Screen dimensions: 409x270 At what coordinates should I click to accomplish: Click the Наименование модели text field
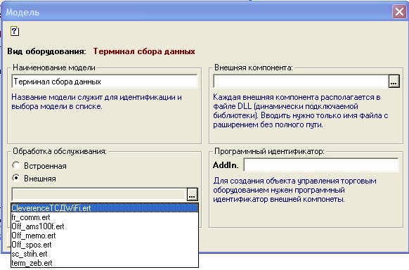click(104, 82)
